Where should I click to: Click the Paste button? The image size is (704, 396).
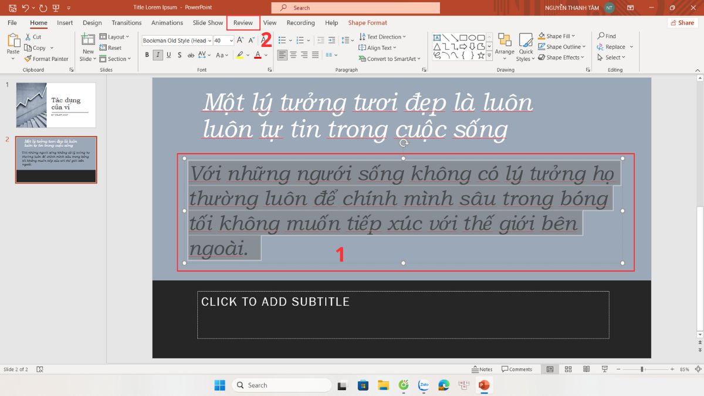[13, 45]
